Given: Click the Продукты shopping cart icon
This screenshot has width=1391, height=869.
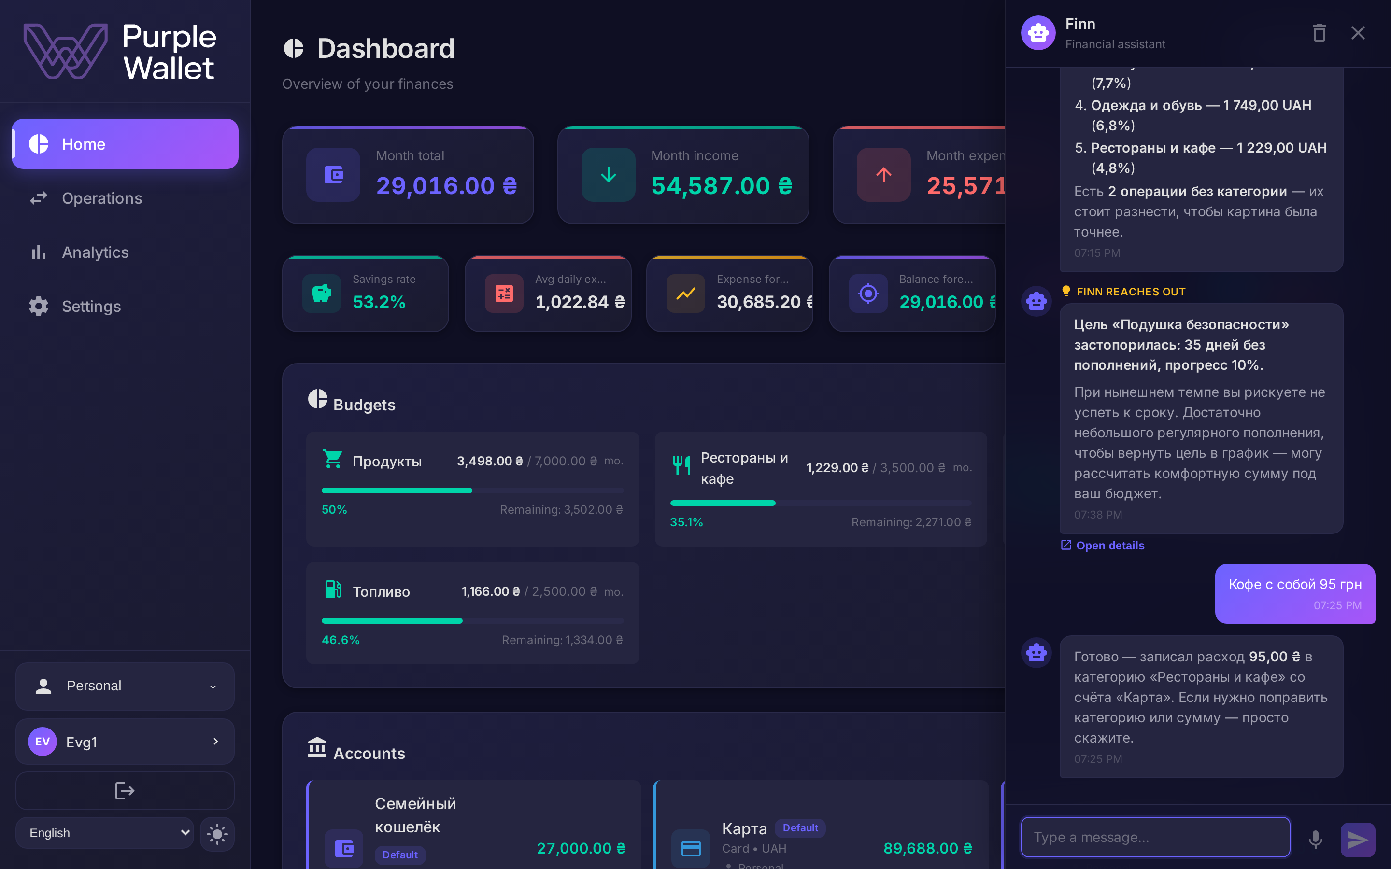Looking at the screenshot, I should [333, 459].
